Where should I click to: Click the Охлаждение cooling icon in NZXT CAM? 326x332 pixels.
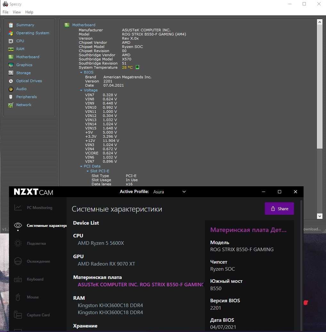(18, 261)
